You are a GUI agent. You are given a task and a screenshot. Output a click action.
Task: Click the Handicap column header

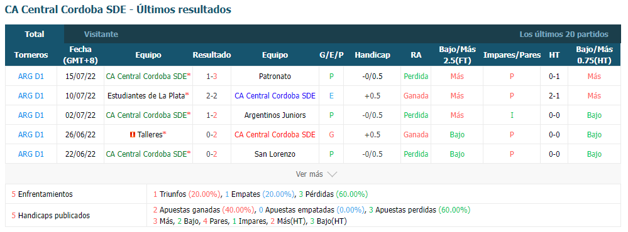(x=372, y=55)
